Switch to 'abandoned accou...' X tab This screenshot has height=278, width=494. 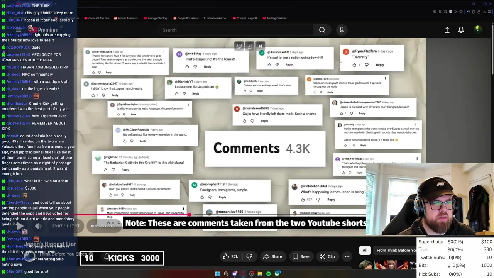216,18
